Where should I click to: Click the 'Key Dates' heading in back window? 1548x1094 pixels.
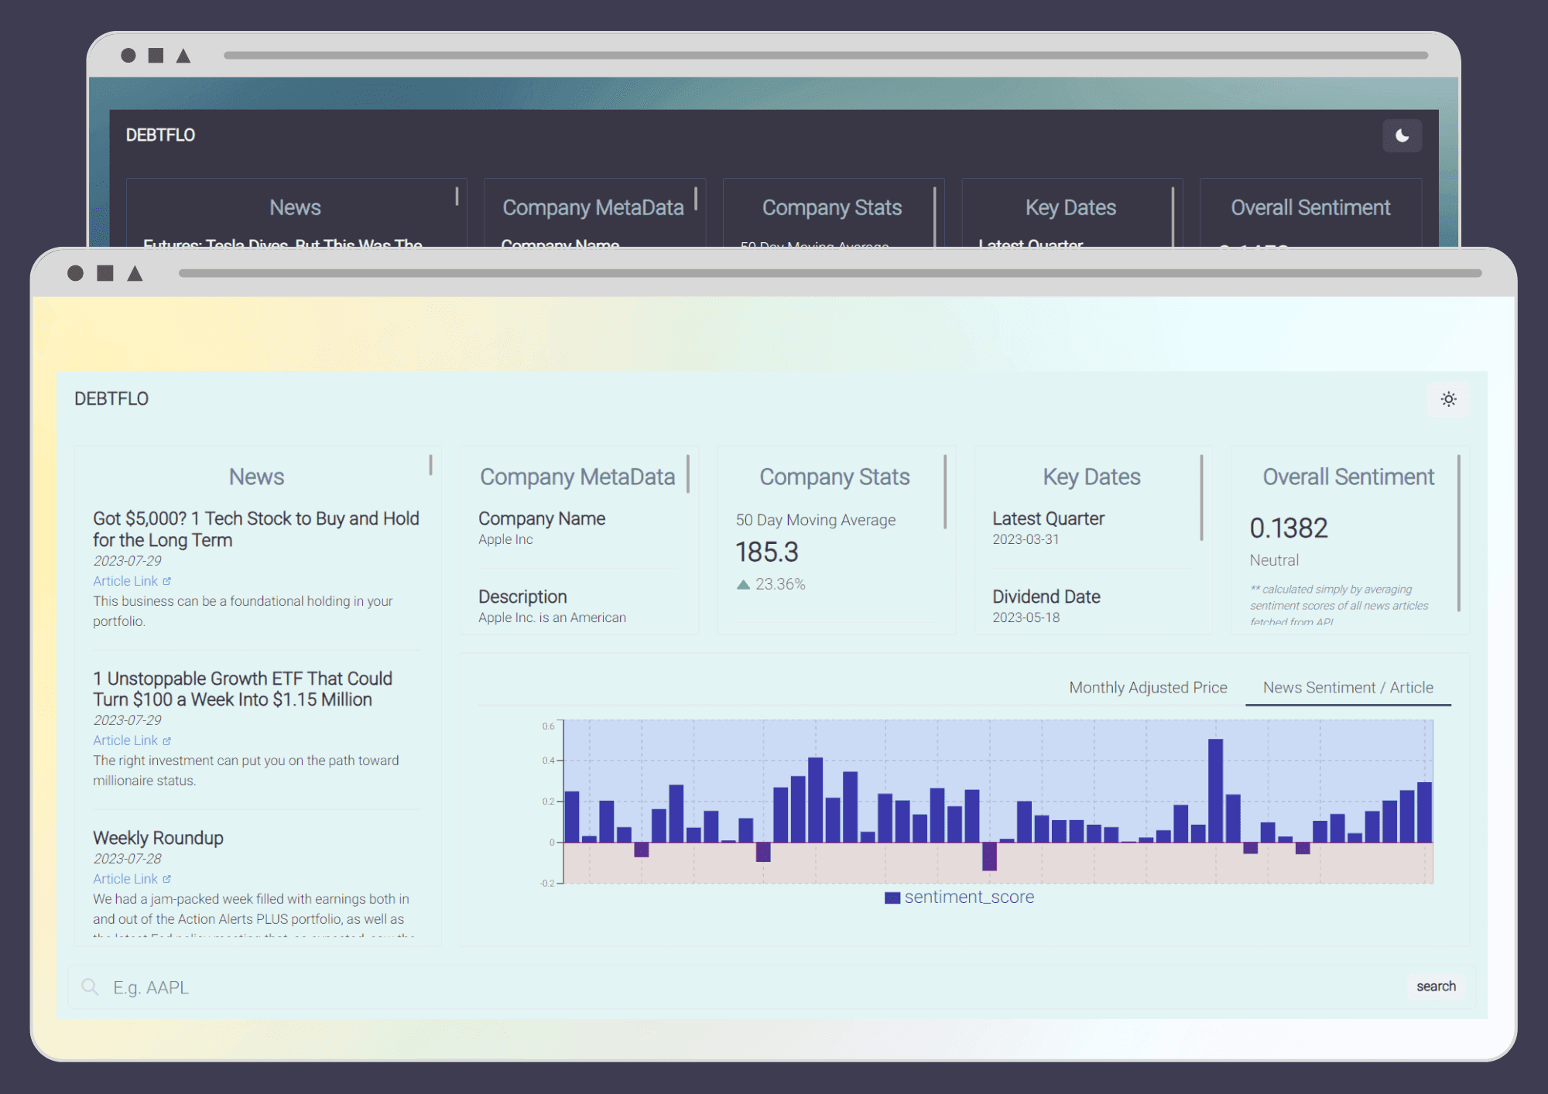point(1070,207)
